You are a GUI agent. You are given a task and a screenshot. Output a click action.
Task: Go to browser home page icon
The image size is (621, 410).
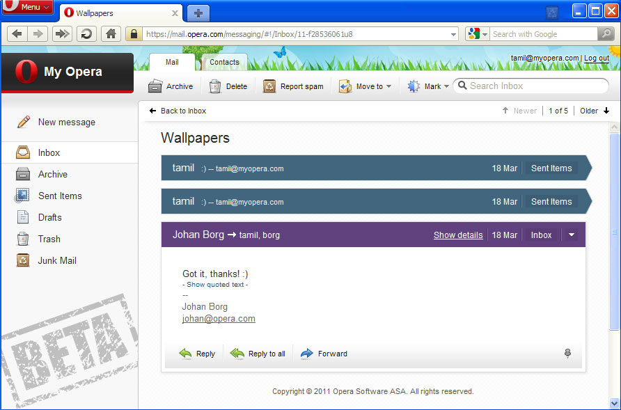[111, 33]
